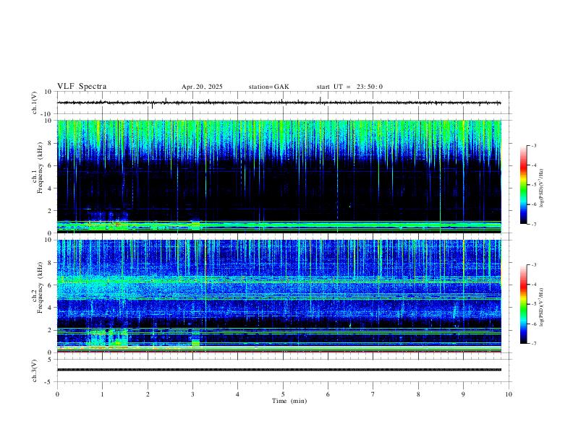This screenshot has height=442, width=573.
Task: Click the "-5" tick of ch.3 voltage axis
Action: click(49, 382)
